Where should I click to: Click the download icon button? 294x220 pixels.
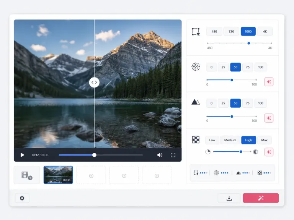pos(229,198)
